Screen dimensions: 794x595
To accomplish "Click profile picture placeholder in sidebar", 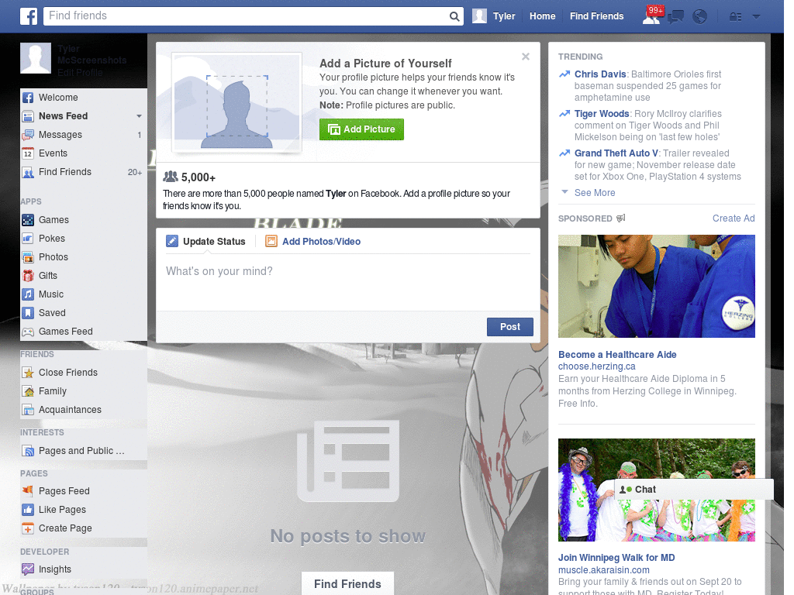I will point(36,58).
